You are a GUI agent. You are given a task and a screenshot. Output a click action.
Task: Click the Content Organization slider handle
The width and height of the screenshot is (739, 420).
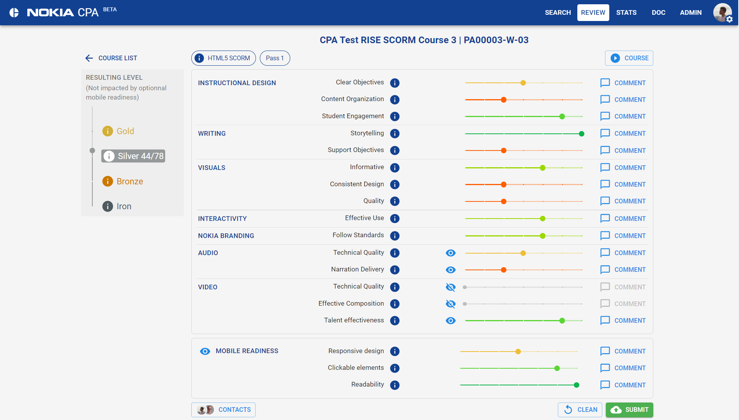(504, 100)
